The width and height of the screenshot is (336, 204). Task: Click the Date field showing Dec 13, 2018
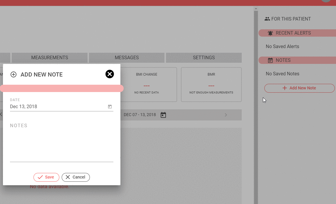[61, 106]
